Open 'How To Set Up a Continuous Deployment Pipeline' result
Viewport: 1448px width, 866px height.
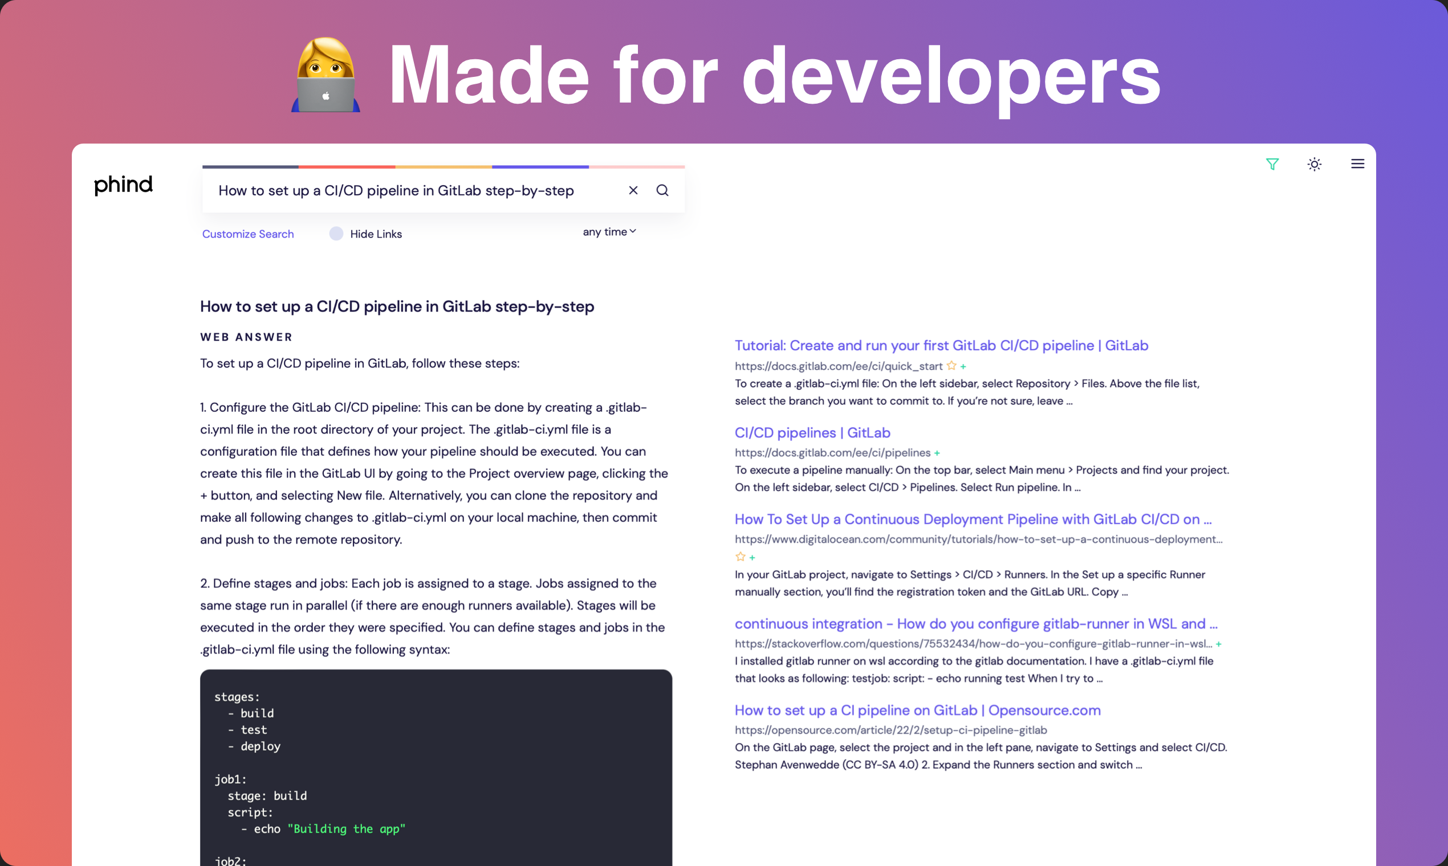pyautogui.click(x=973, y=519)
